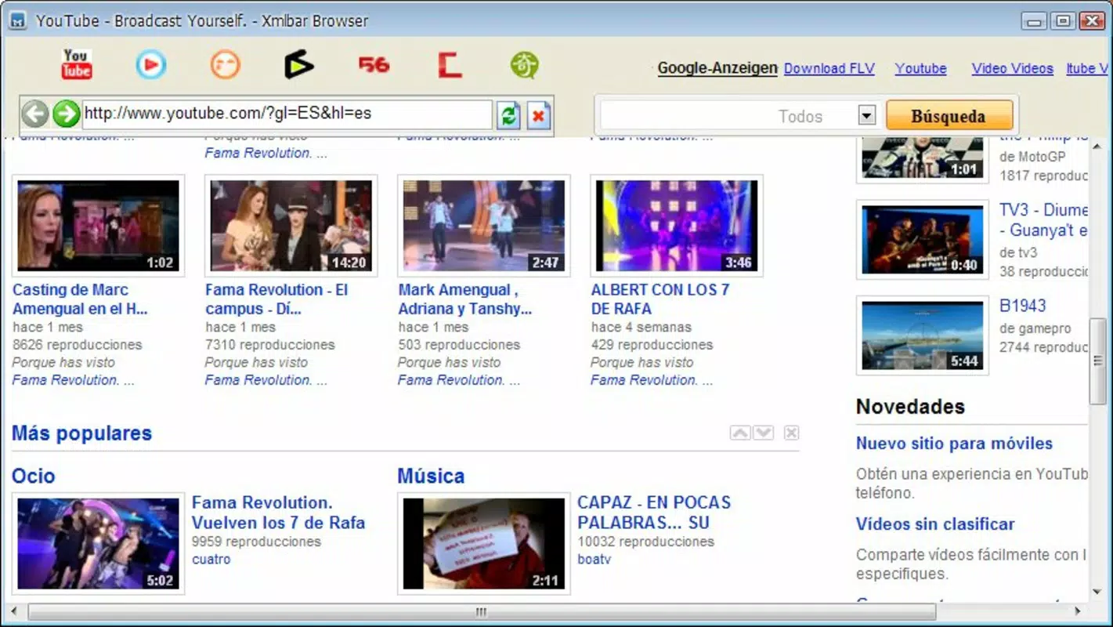1113x627 pixels.
Task: Open the boatv channel link
Action: (594, 559)
